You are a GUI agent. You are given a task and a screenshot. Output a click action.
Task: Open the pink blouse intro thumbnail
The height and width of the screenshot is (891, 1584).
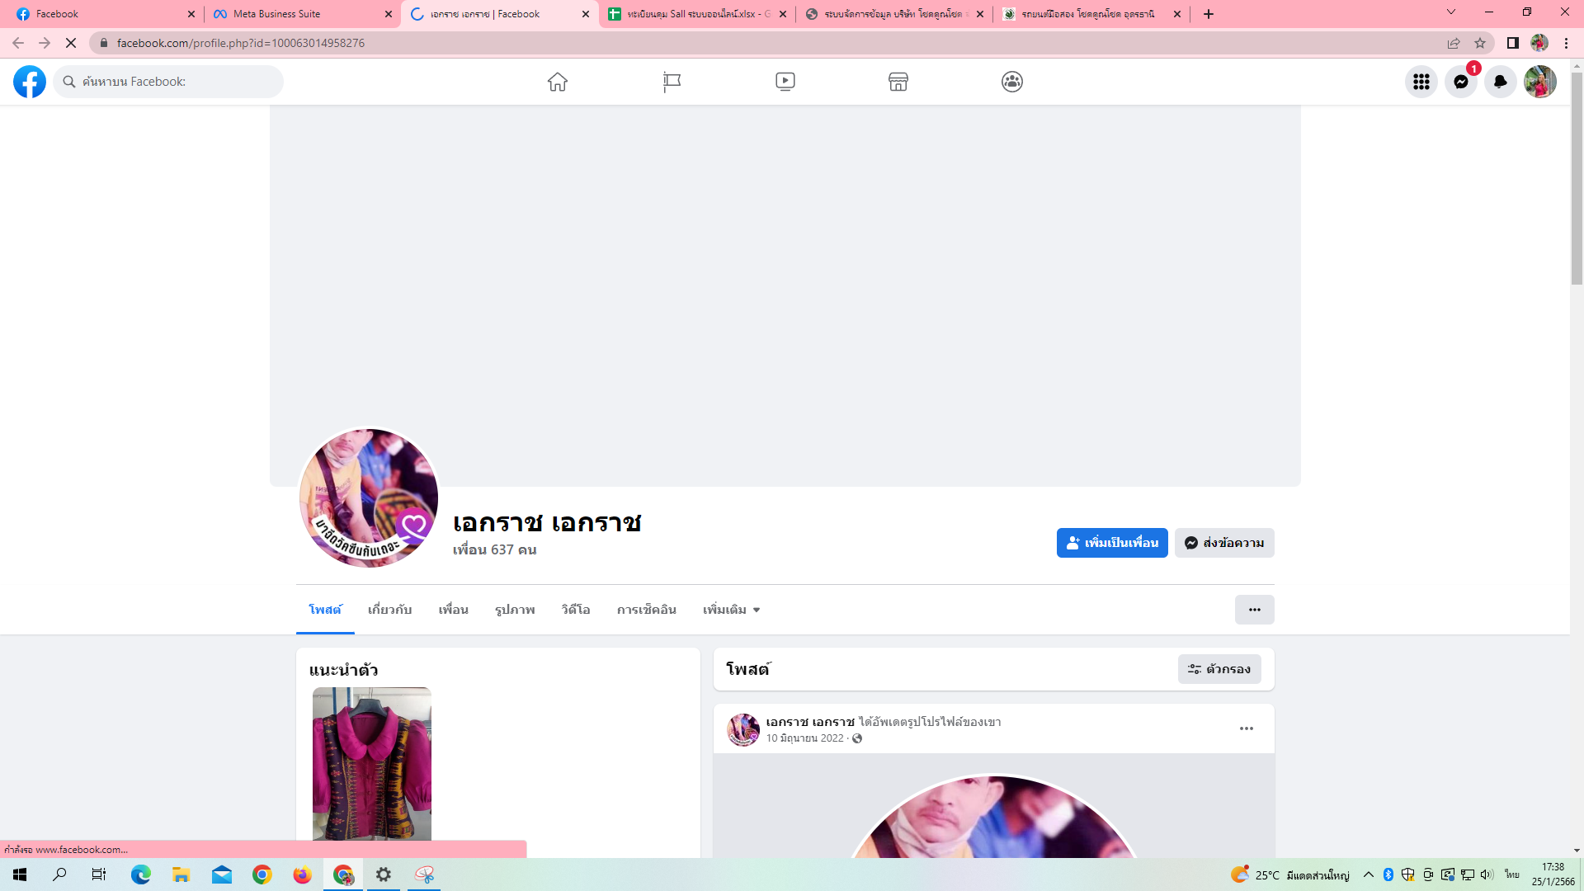click(x=371, y=763)
